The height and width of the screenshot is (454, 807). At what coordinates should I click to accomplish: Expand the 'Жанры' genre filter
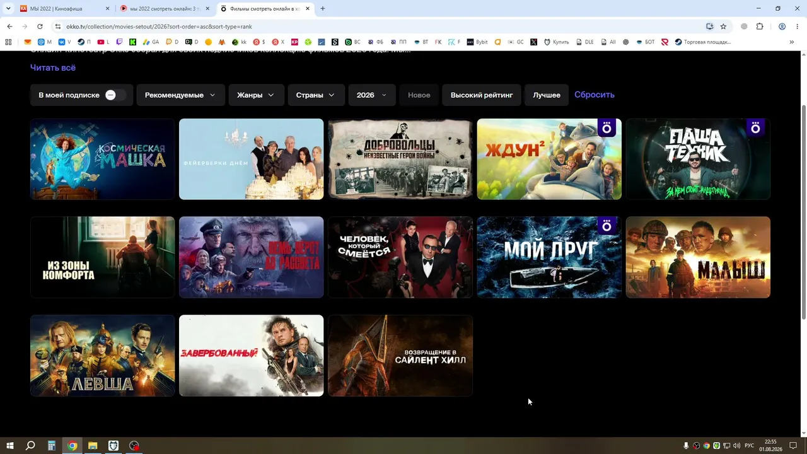(256, 95)
